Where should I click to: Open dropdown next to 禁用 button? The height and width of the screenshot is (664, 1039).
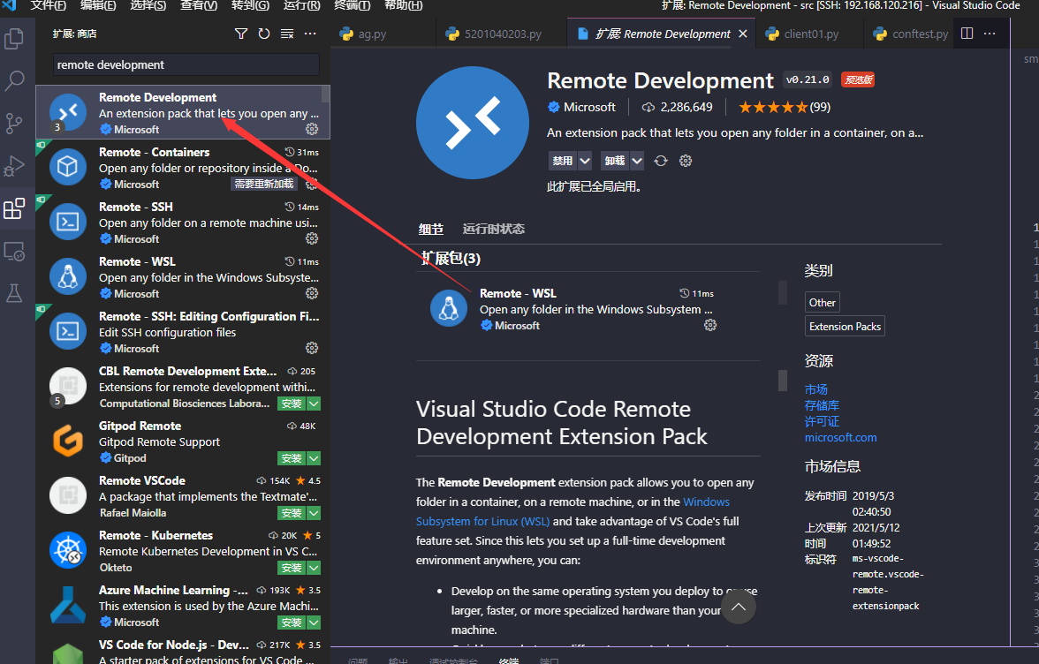(x=585, y=161)
